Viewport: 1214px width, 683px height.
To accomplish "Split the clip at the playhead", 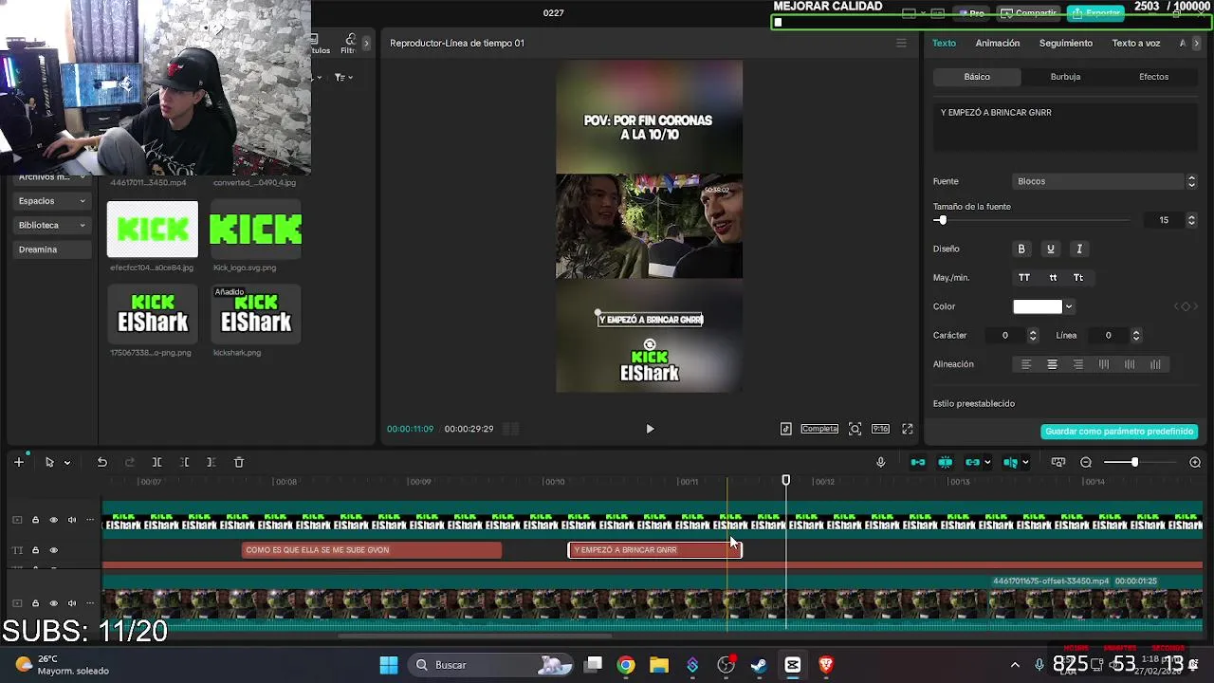I will tap(156, 462).
